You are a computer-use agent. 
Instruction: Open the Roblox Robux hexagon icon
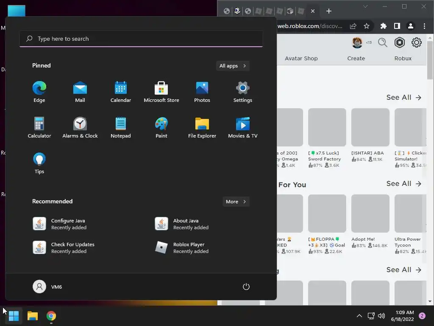tap(399, 43)
